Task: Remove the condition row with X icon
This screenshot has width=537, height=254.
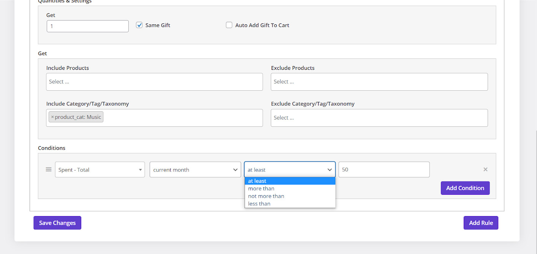Action: 485,170
